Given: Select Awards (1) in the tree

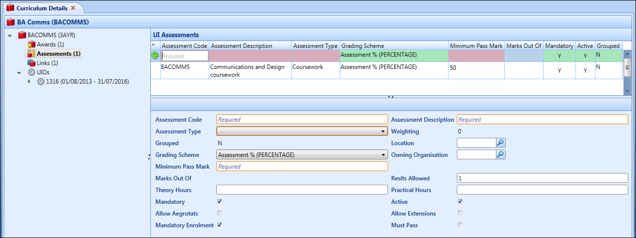Looking at the screenshot, I should coord(50,44).
